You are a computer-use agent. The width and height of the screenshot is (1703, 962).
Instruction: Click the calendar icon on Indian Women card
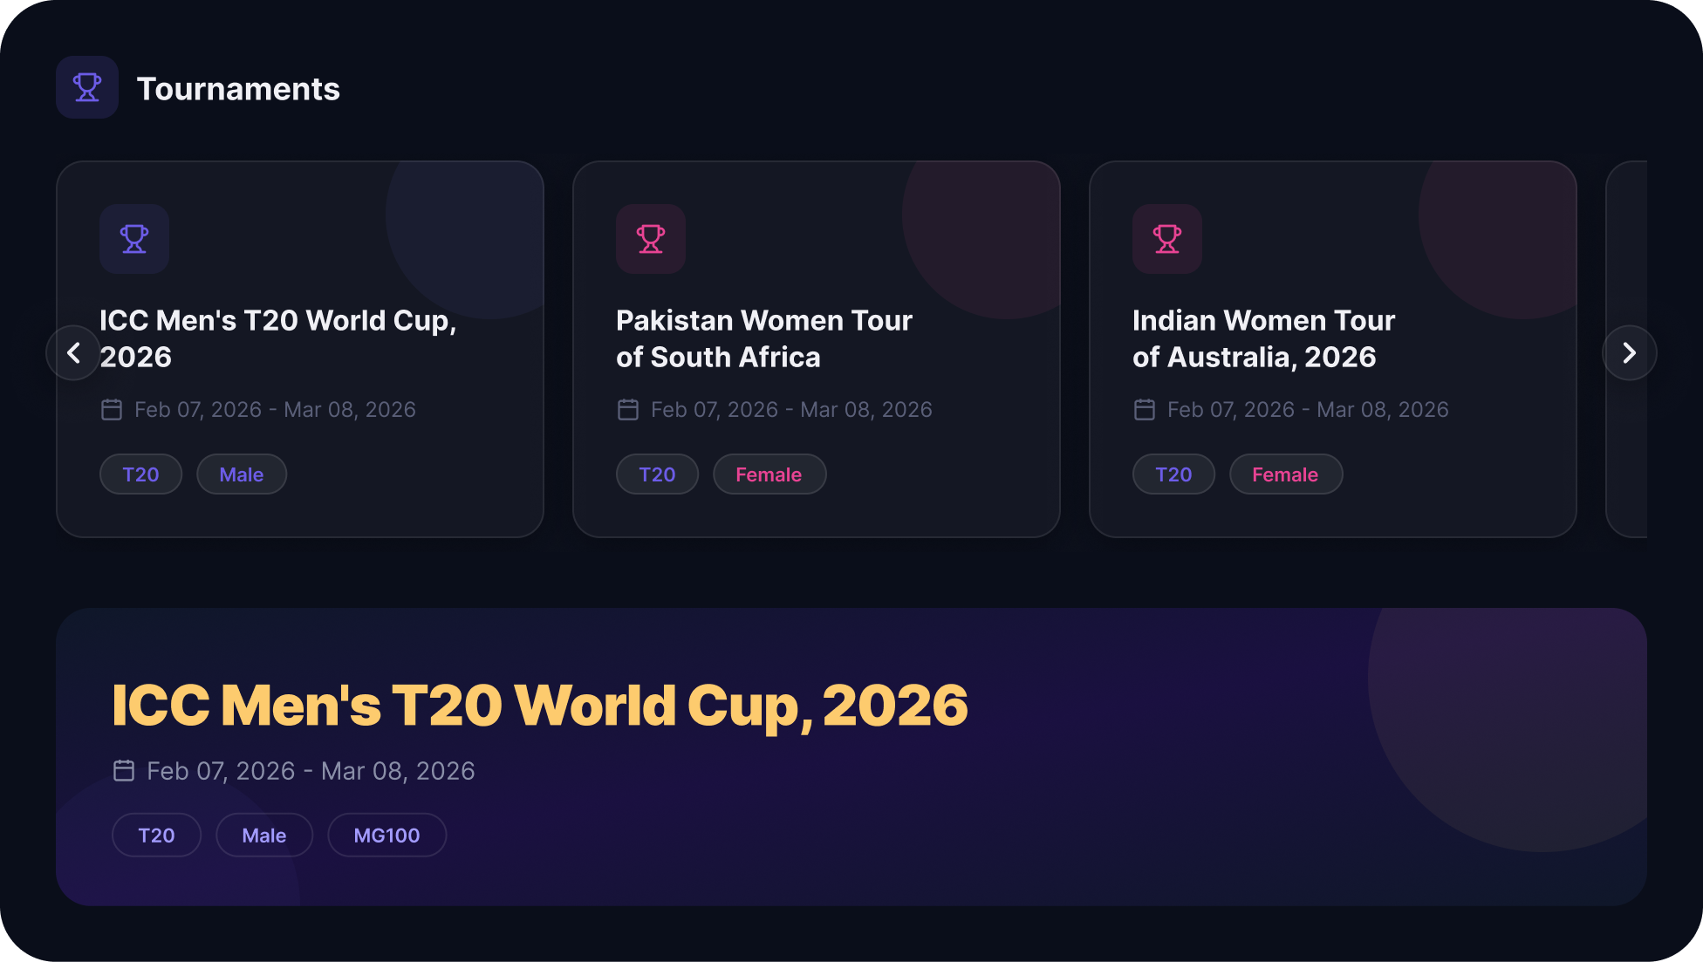1145,409
